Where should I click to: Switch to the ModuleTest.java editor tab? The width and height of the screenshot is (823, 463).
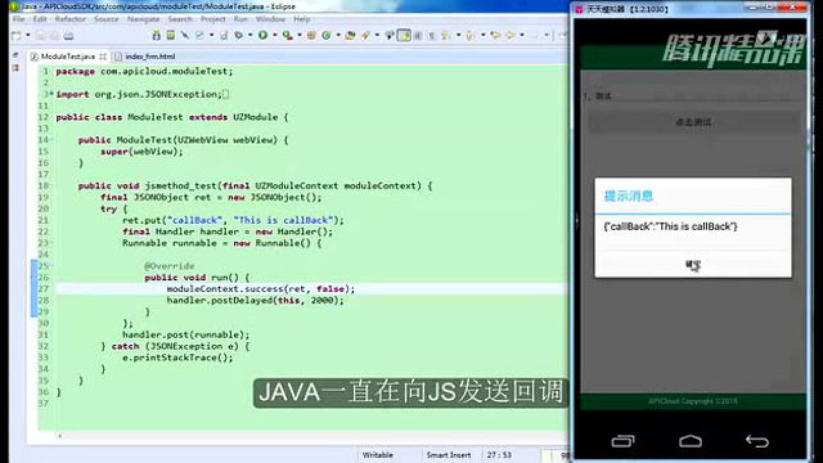68,57
